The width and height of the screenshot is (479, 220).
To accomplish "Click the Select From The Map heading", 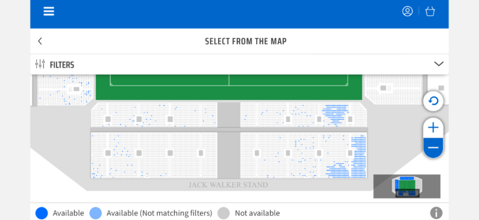I will (246, 42).
